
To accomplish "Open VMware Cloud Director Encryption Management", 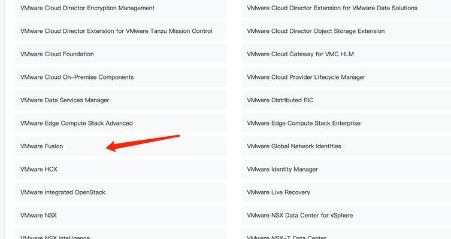I will pyautogui.click(x=120, y=8).
